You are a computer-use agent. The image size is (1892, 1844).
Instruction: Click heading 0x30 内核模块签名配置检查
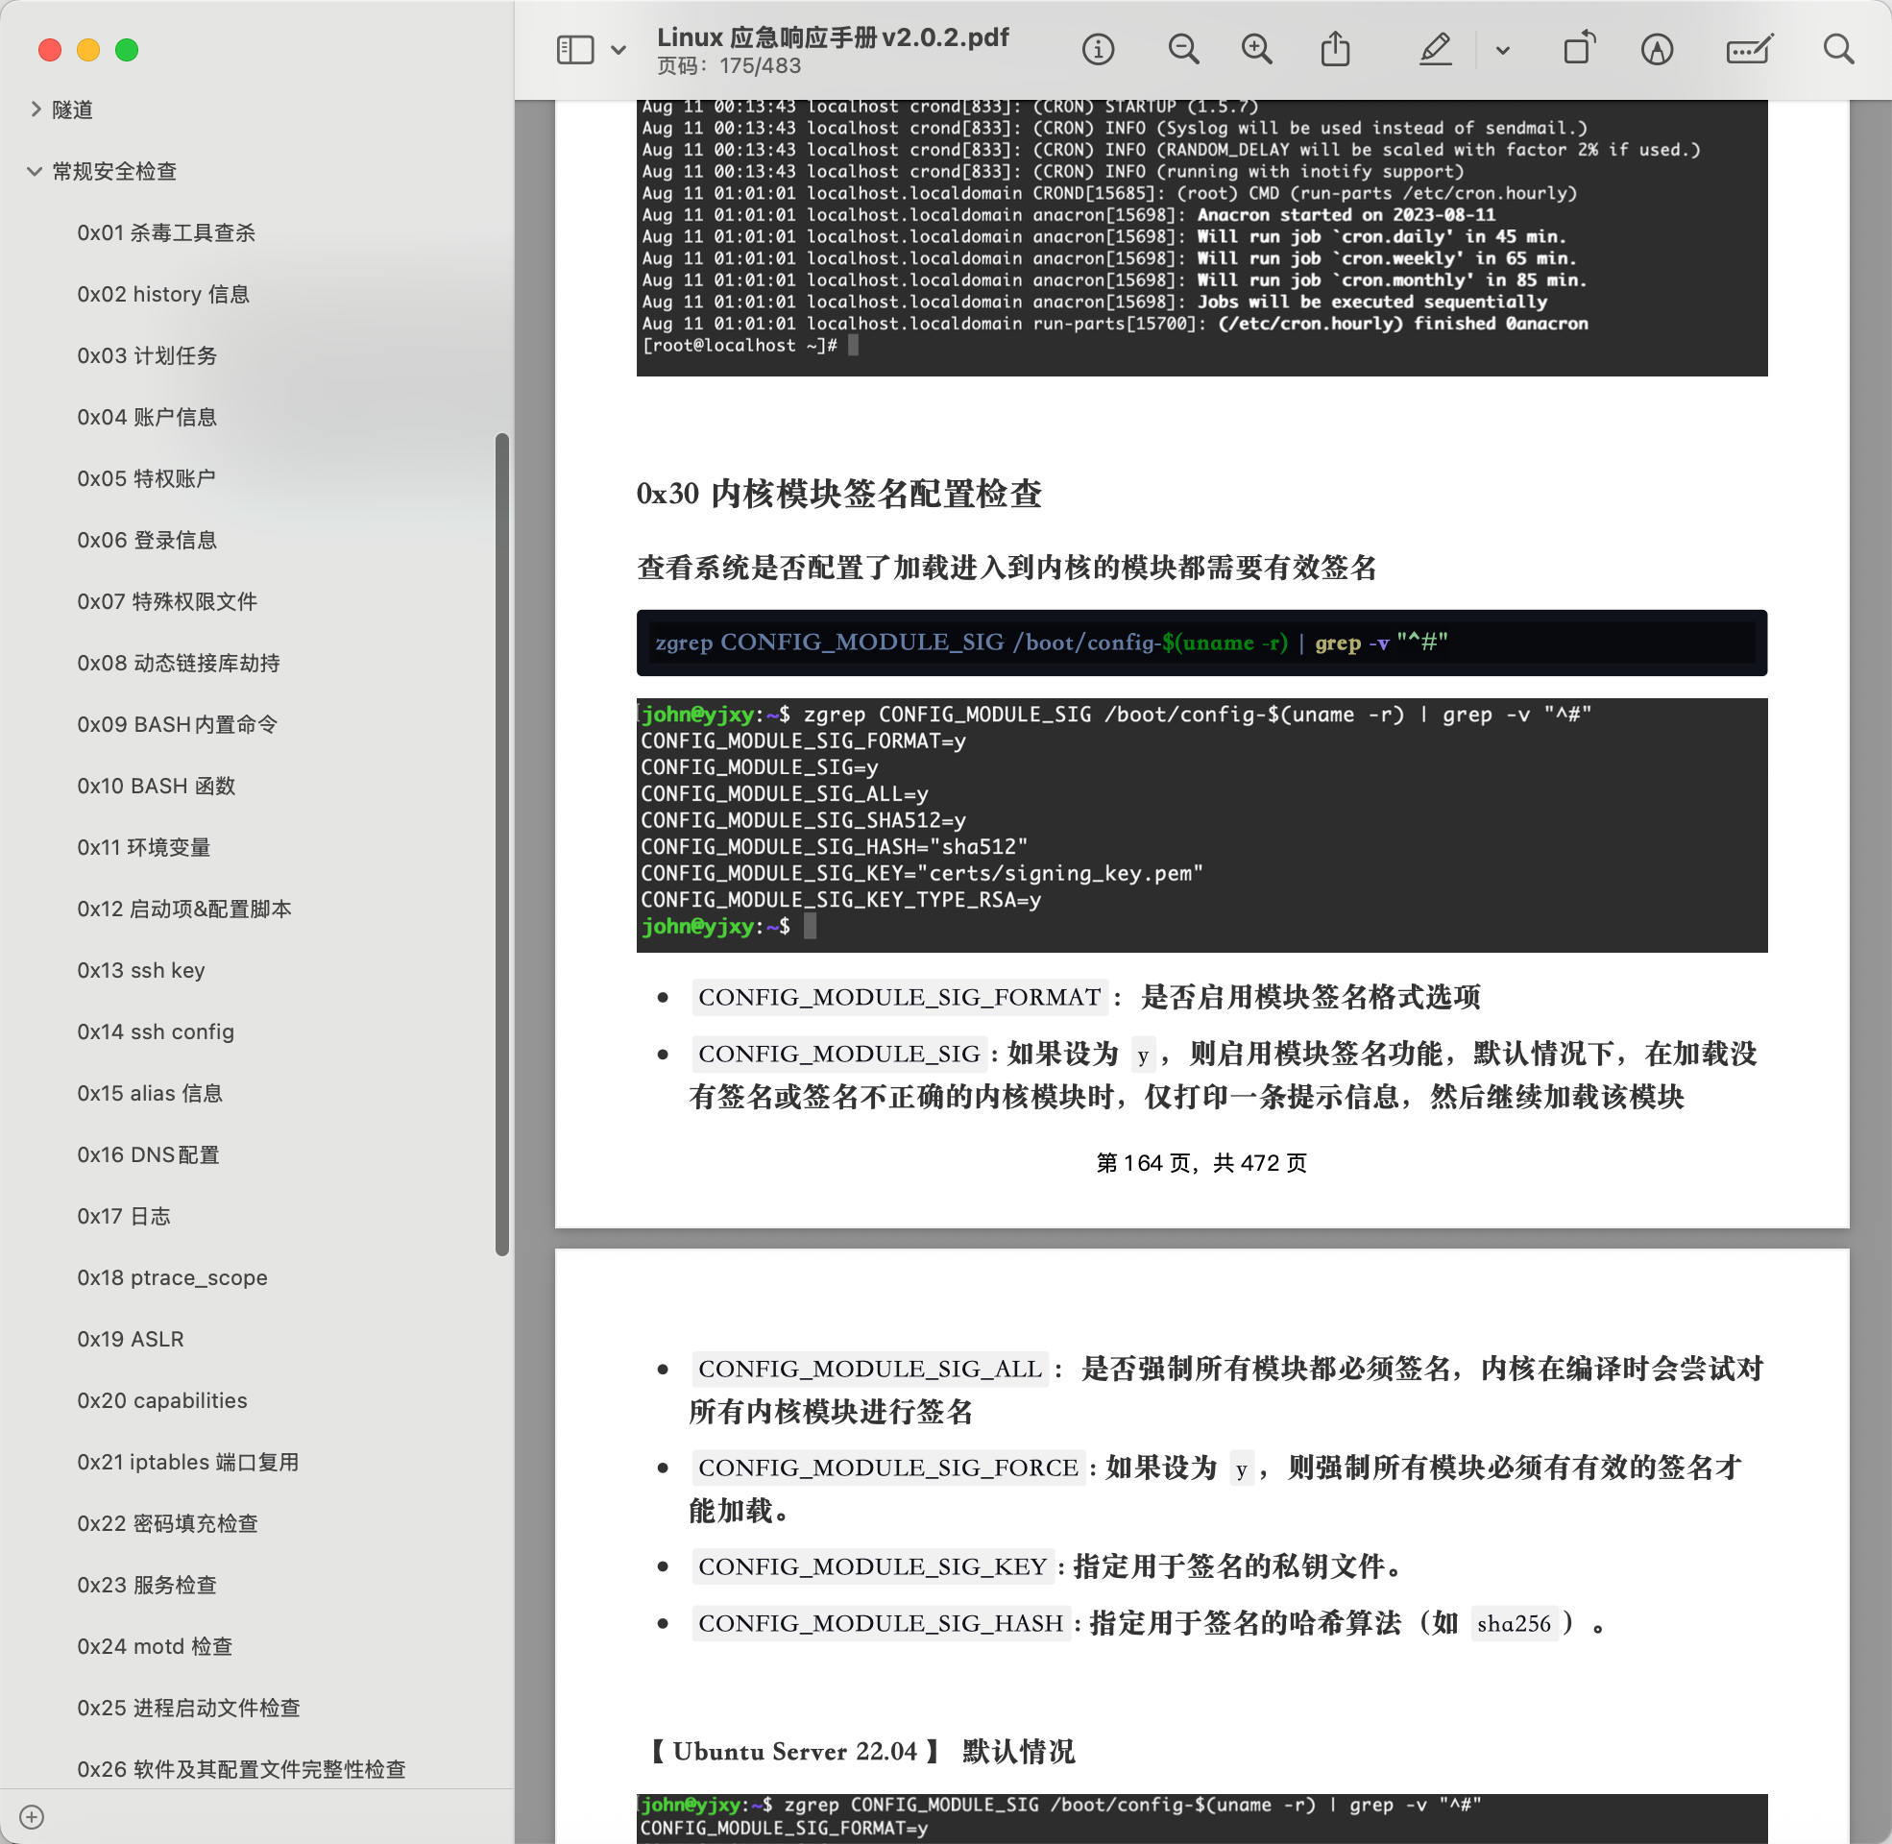[838, 494]
